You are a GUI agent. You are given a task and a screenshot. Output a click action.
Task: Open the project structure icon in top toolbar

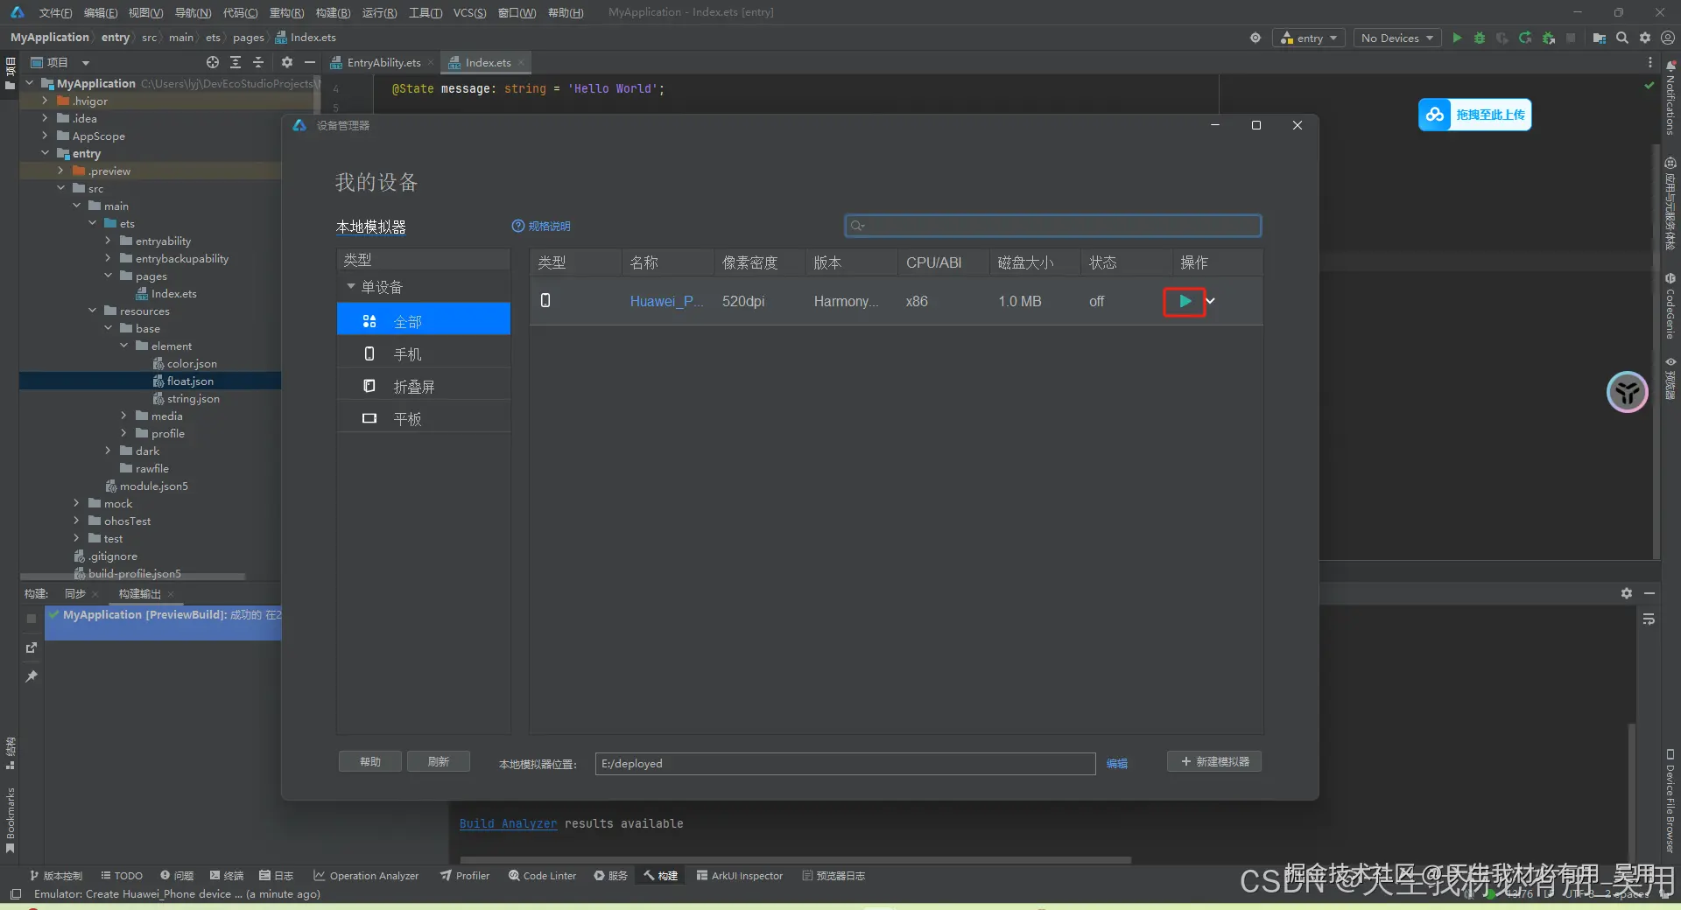(1600, 38)
